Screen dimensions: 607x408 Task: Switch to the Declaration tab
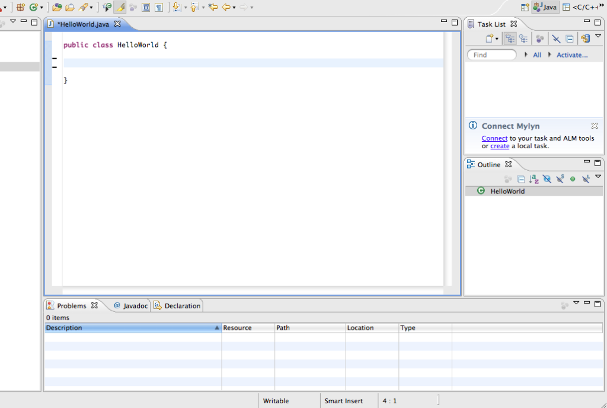[x=177, y=306]
